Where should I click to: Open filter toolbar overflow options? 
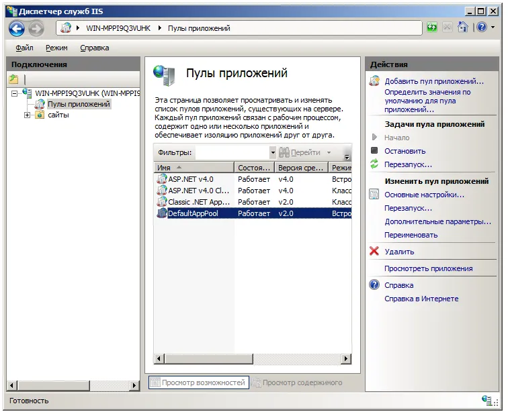[x=347, y=157]
